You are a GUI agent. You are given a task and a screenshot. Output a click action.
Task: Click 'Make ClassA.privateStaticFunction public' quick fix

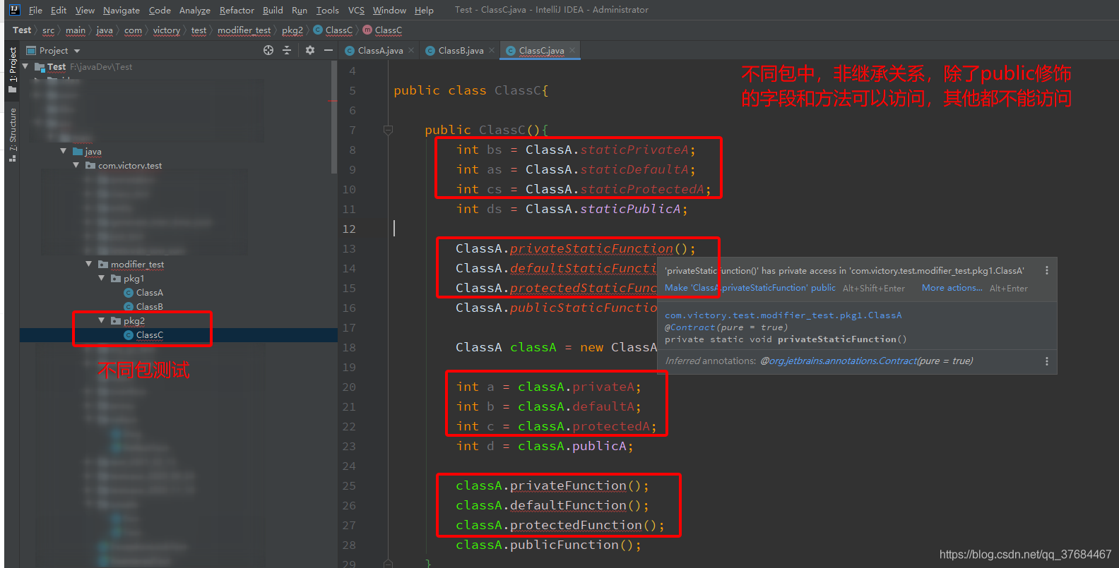pyautogui.click(x=750, y=288)
